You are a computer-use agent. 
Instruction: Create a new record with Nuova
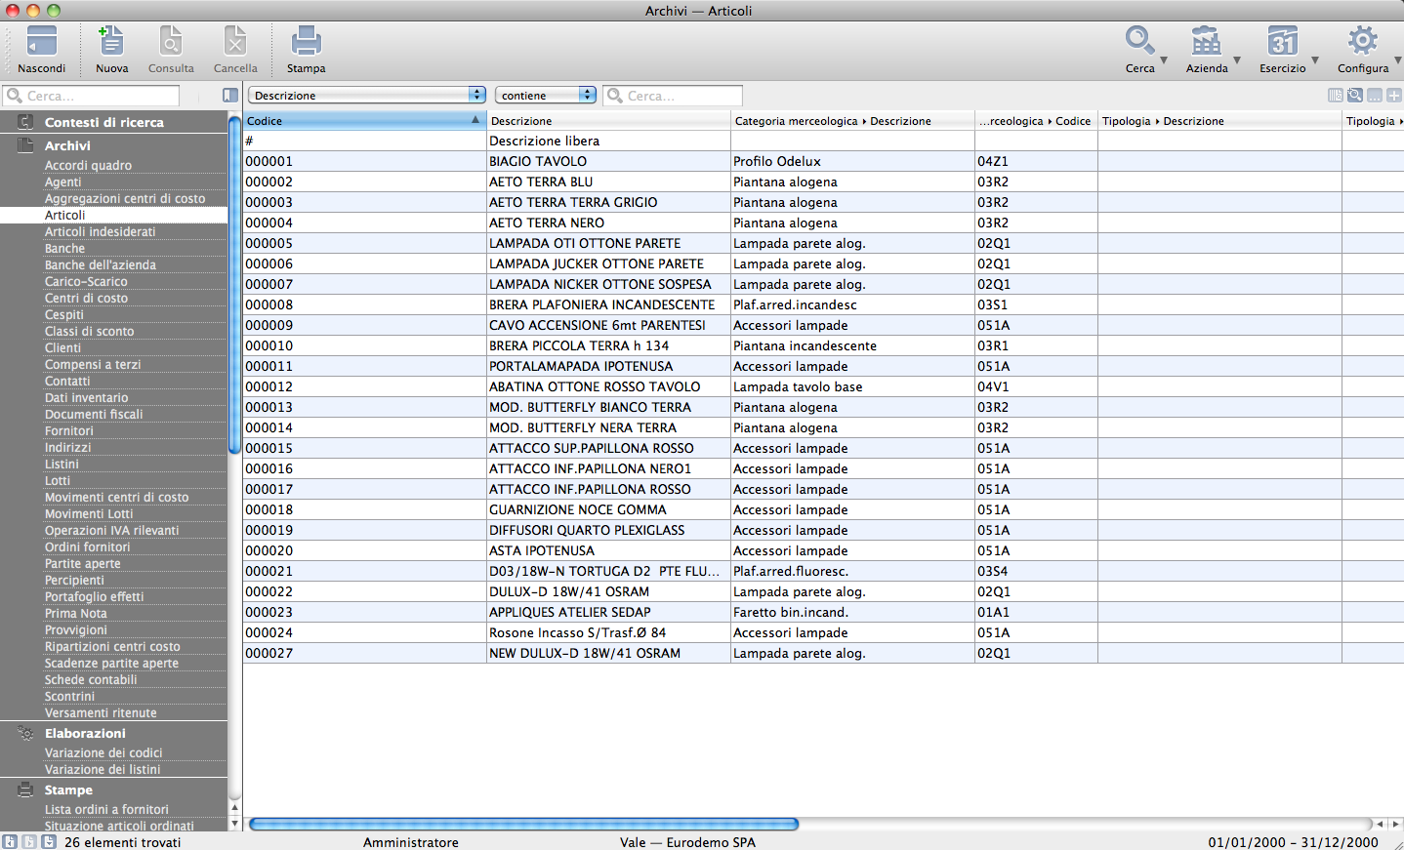(x=111, y=43)
